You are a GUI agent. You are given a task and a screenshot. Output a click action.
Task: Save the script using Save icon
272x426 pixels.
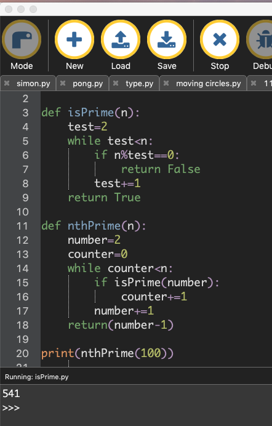pyautogui.click(x=167, y=40)
